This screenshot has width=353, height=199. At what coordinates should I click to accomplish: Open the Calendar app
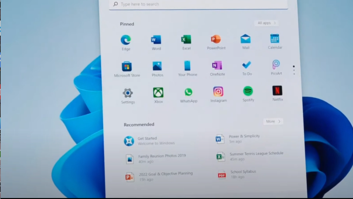[x=275, y=41]
